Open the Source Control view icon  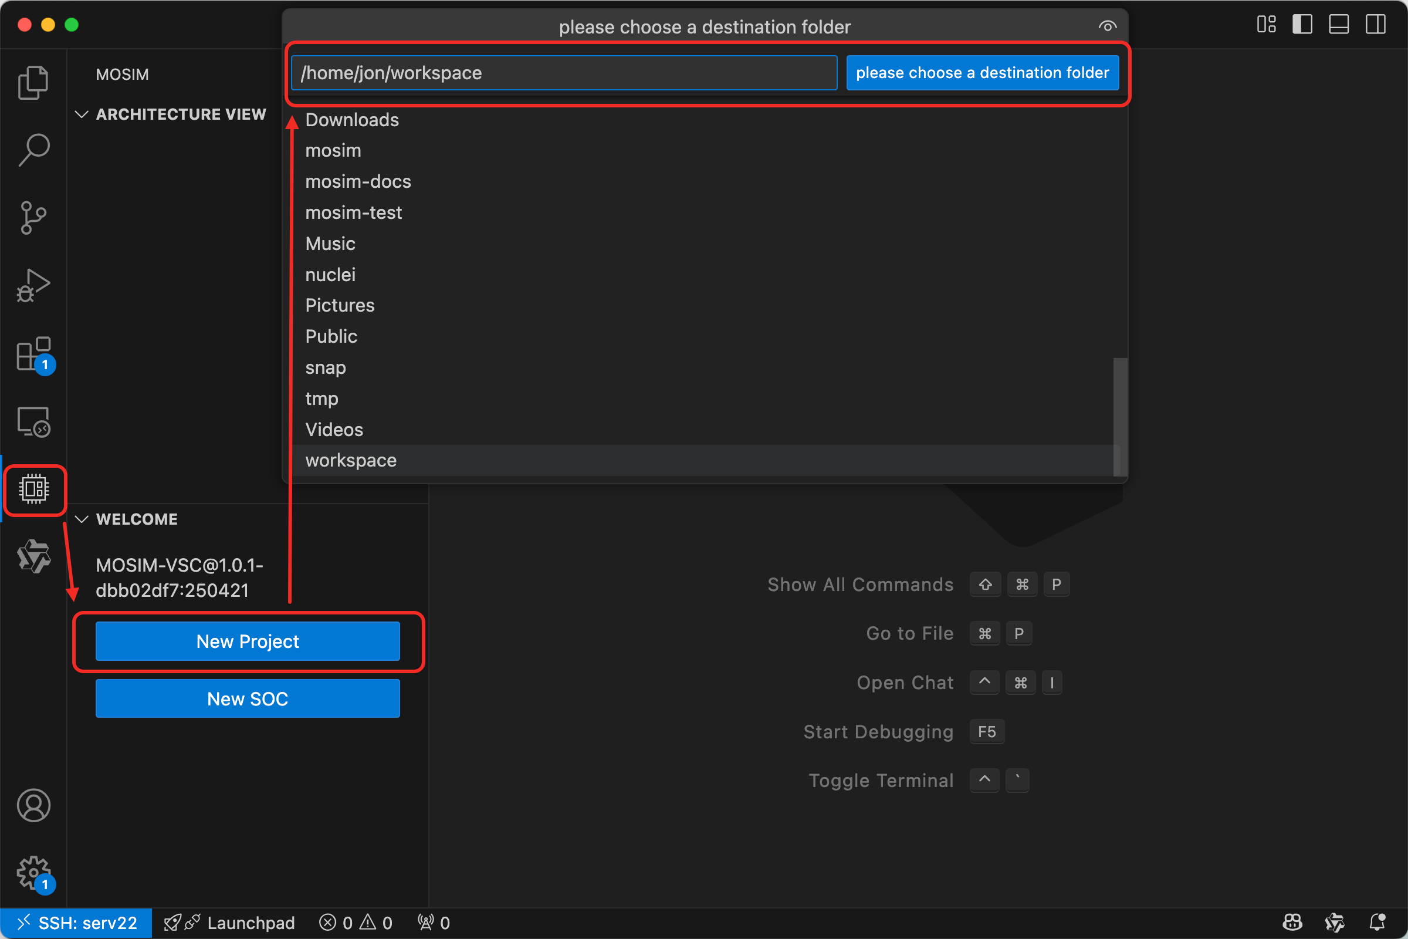tap(33, 217)
